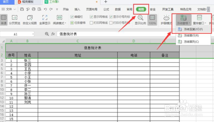Enable 打印网格线 print gridlines checkbox
The height and width of the screenshot is (122, 214).
pos(91,23)
